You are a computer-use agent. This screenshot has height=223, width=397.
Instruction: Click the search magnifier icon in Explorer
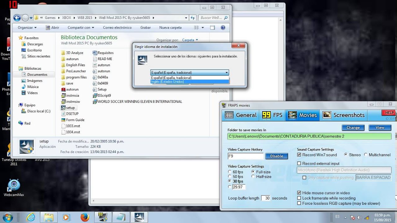tap(226, 18)
